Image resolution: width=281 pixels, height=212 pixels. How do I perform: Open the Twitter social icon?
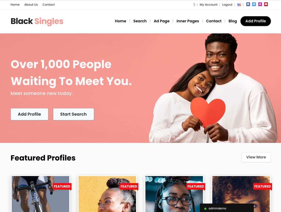tap(254, 4)
